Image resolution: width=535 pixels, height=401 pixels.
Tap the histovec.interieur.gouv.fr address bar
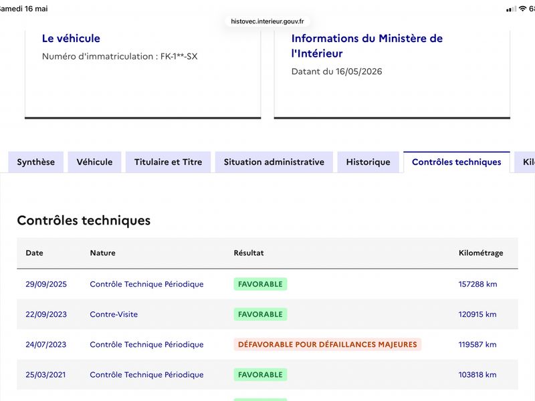tap(267, 21)
